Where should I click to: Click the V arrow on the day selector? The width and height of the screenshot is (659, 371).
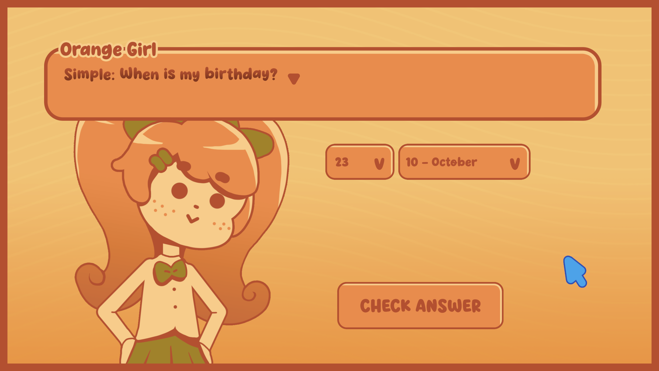[379, 164]
